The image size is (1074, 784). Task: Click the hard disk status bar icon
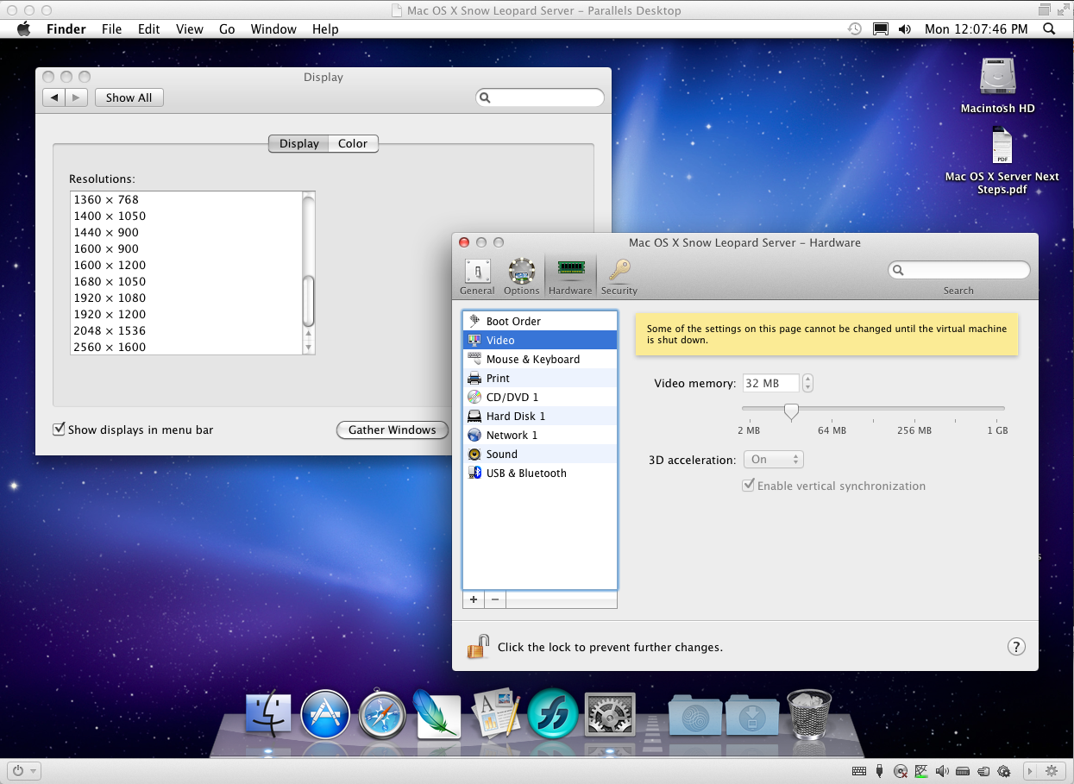(x=963, y=771)
